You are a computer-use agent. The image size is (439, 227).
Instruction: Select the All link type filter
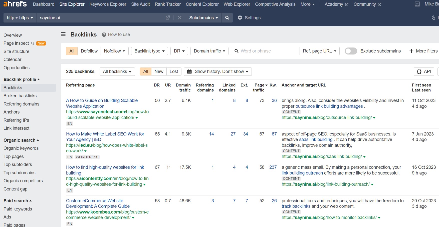(72, 51)
